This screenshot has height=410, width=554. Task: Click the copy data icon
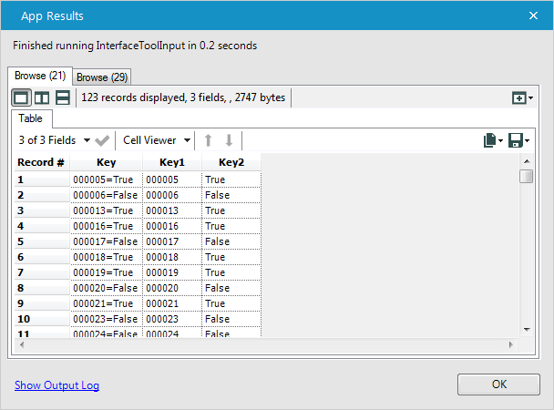click(492, 140)
